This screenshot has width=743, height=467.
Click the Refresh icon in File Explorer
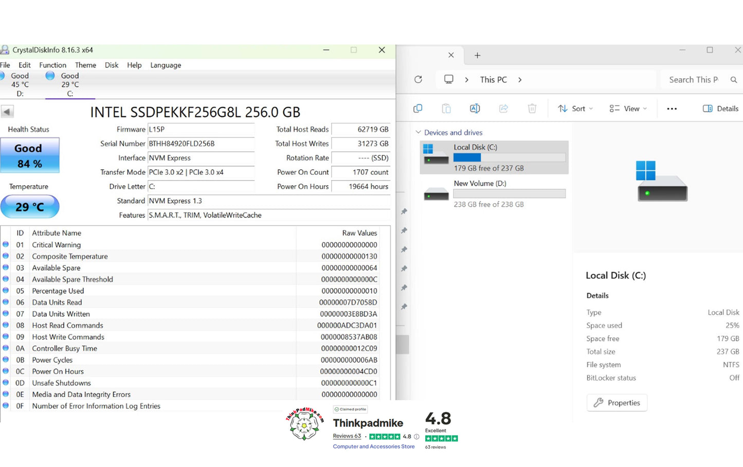tap(418, 79)
